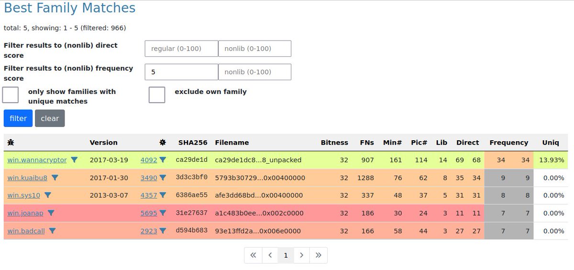Click filename 5793b30729...0x00400000
Viewport: 574px width, 270px height.
(x=259, y=178)
